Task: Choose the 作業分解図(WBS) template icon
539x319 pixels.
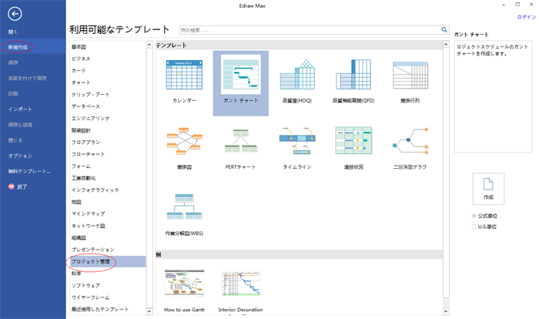Action: [x=184, y=207]
